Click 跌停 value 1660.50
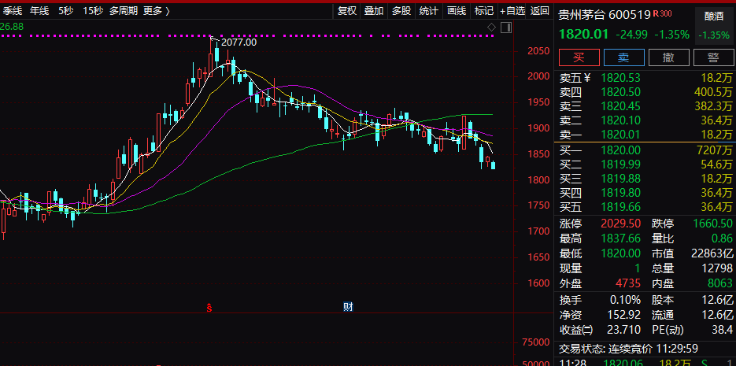 pos(712,224)
